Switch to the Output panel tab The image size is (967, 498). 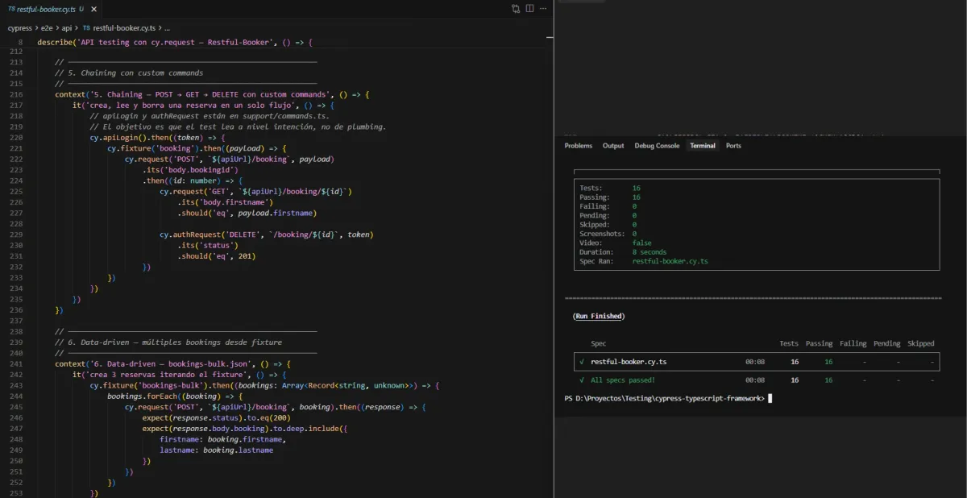[613, 146]
